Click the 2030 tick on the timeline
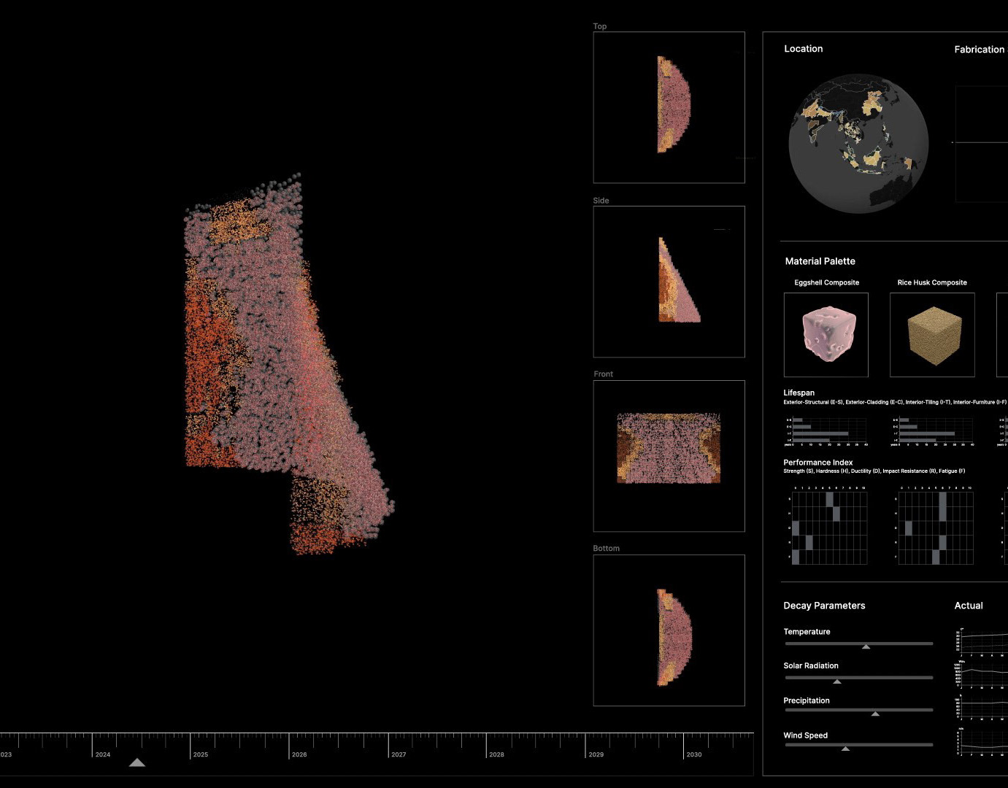The width and height of the screenshot is (1008, 788). point(684,746)
